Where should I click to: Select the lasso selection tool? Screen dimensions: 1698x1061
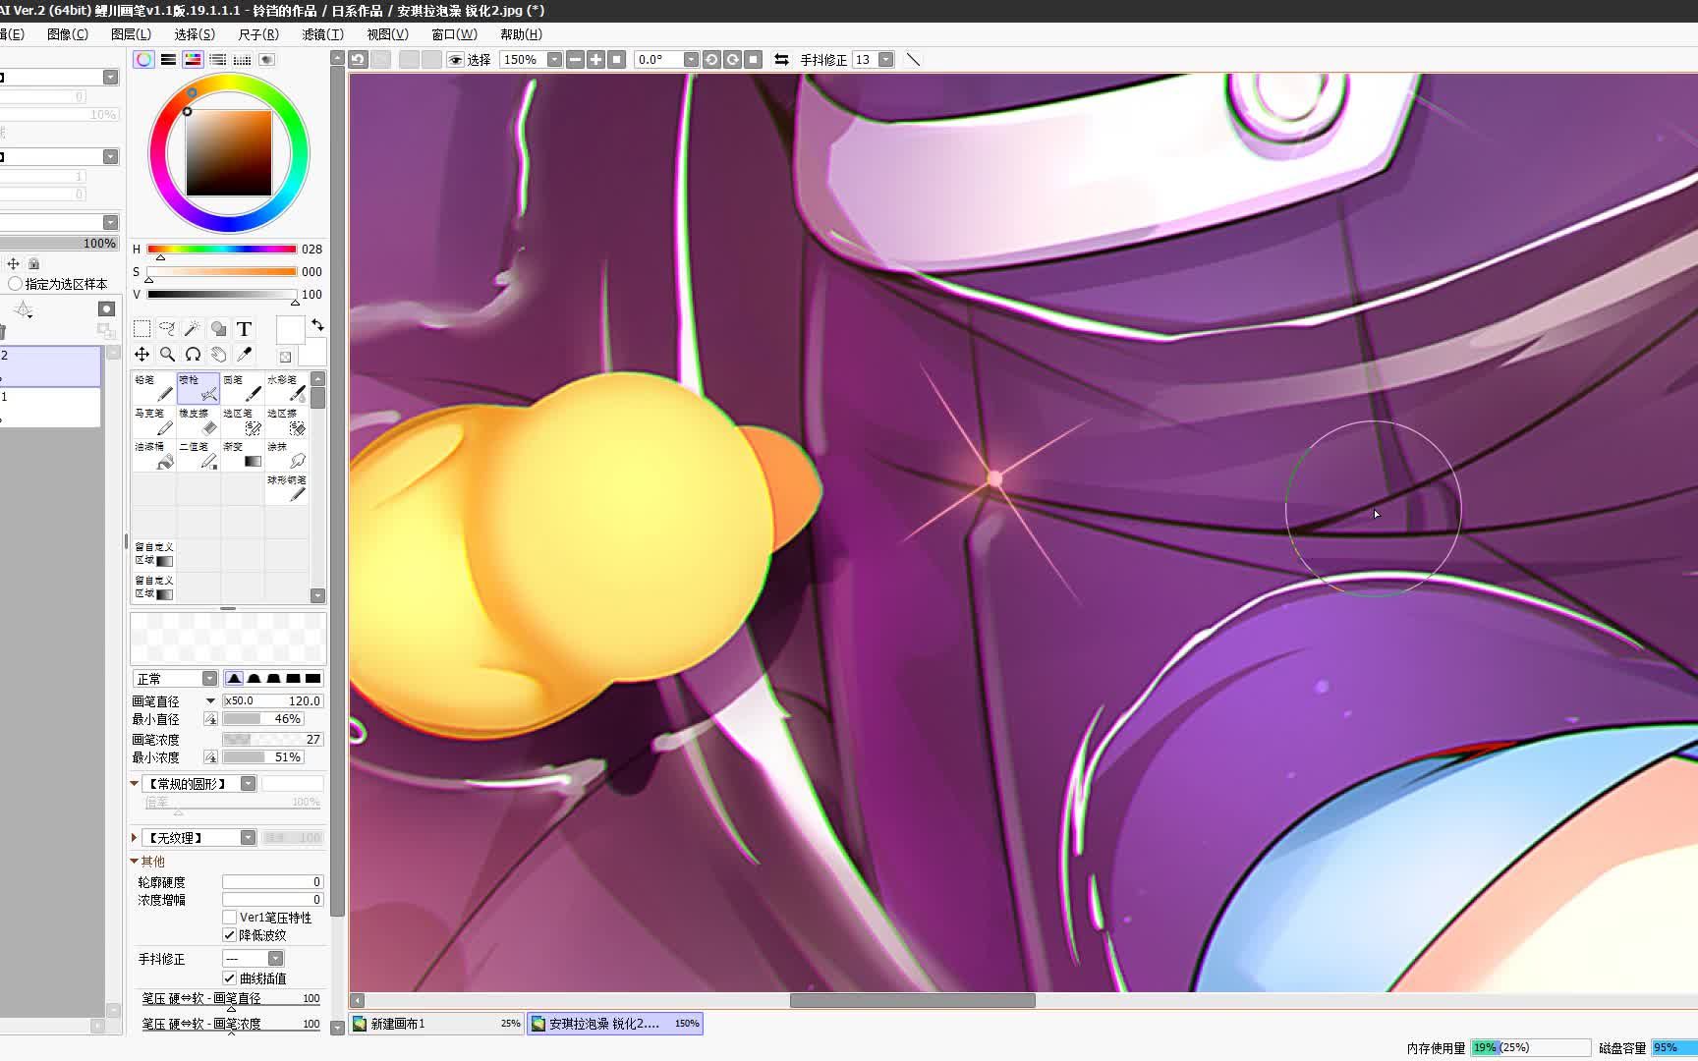[167, 329]
